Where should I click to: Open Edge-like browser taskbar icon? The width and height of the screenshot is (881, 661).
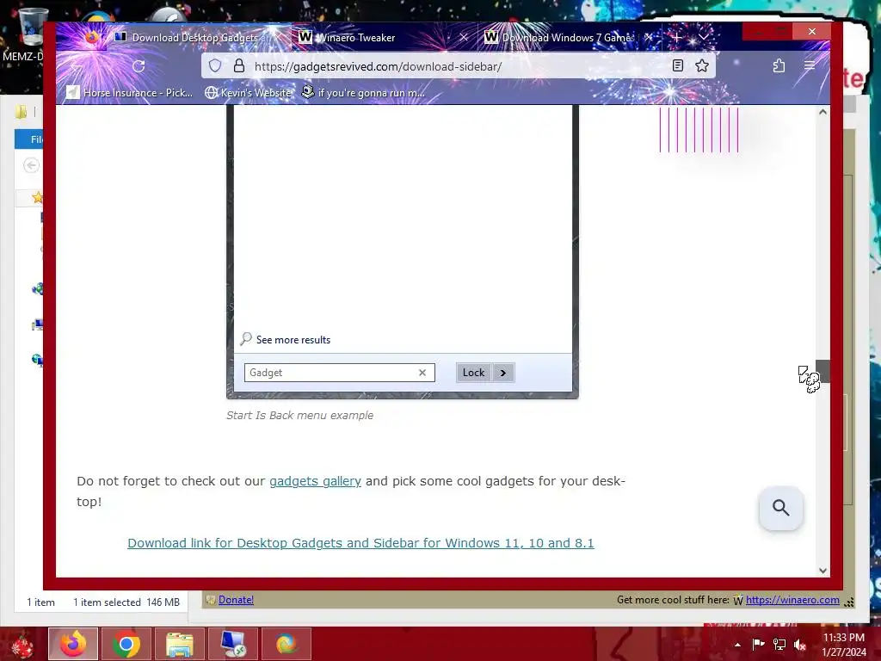click(286, 644)
